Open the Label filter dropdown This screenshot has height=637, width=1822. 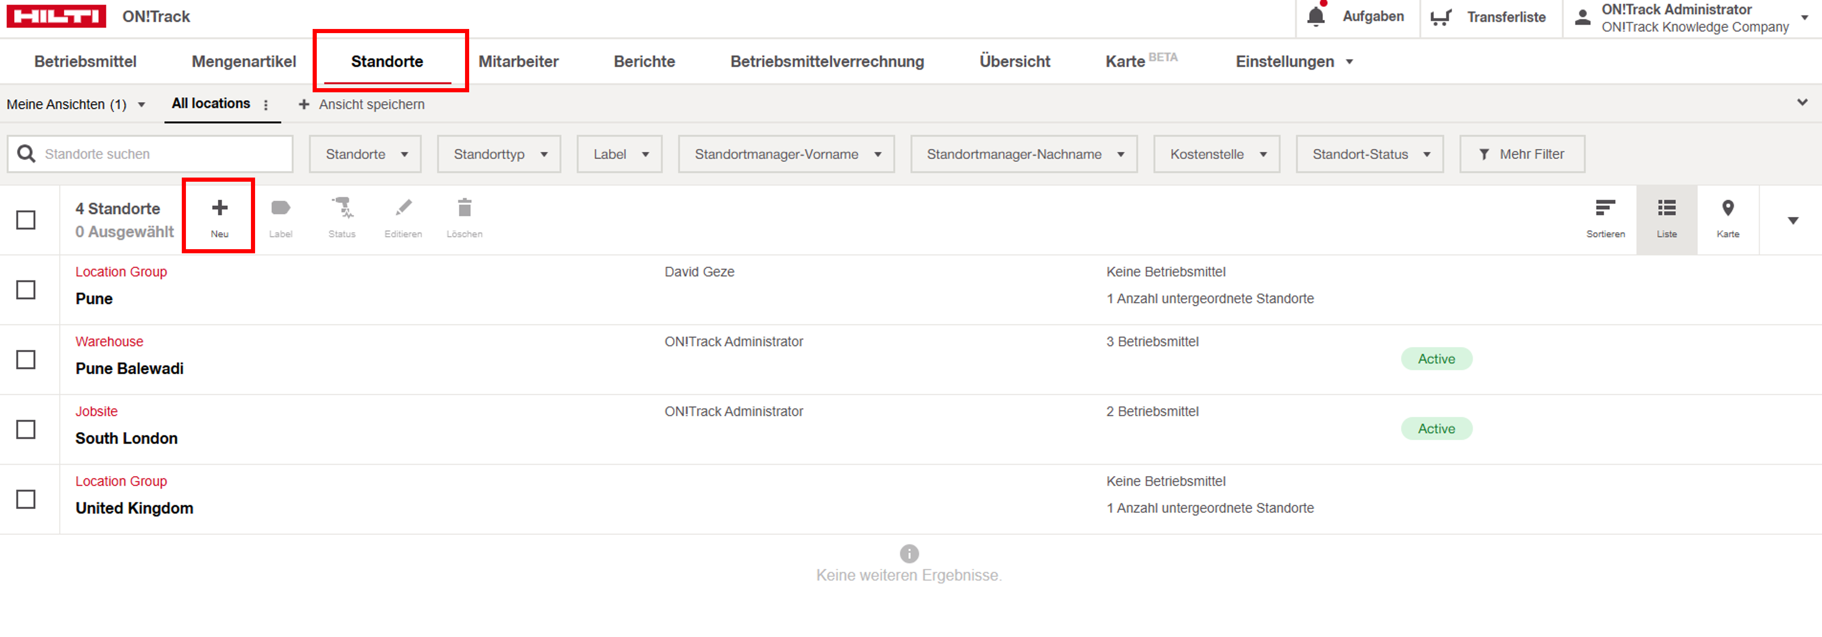(619, 154)
